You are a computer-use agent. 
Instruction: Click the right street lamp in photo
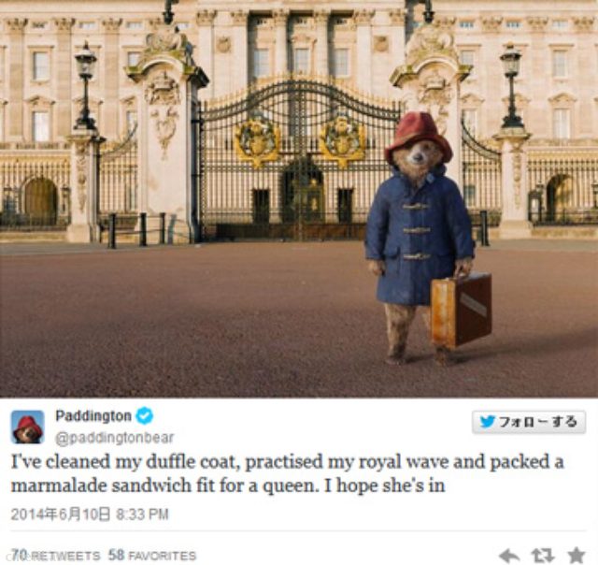coord(512,86)
